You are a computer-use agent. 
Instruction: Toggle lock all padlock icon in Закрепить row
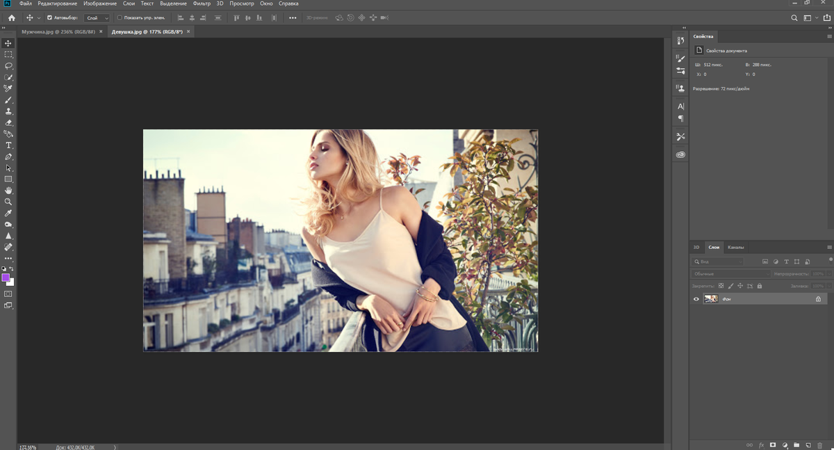point(760,286)
